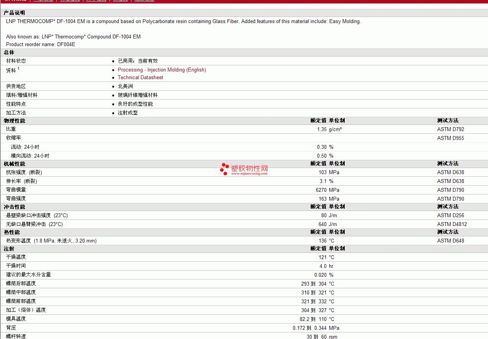488x339 pixels.
Task: Select the 163 flexural strength value
Action: [x=322, y=199]
